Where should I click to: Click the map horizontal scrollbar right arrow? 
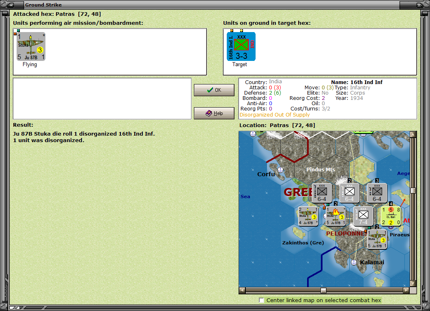click(x=406, y=290)
